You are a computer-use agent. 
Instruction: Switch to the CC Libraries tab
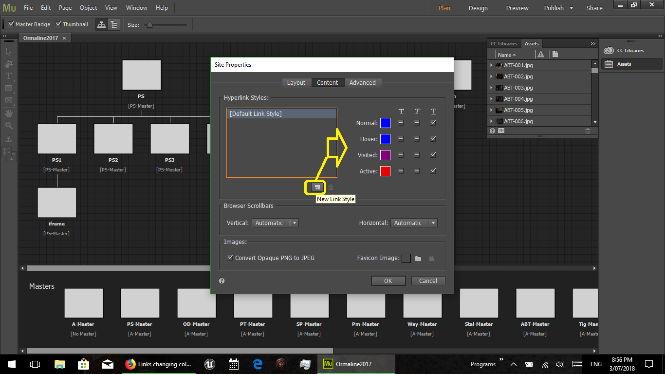point(504,44)
